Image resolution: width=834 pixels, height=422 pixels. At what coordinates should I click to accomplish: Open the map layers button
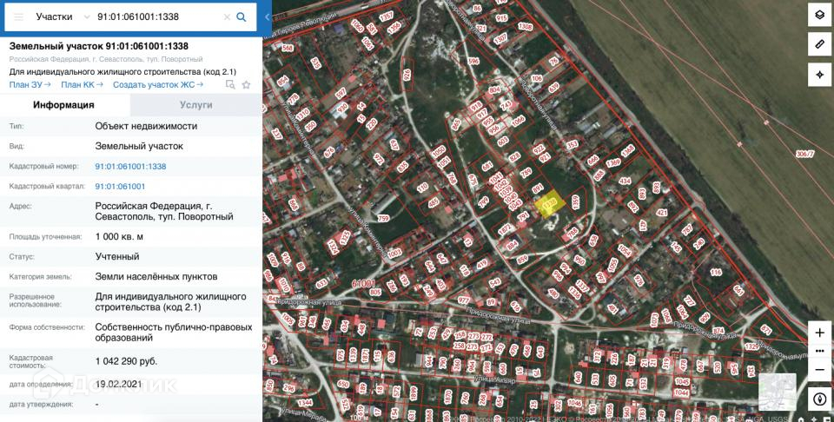pyautogui.click(x=819, y=15)
